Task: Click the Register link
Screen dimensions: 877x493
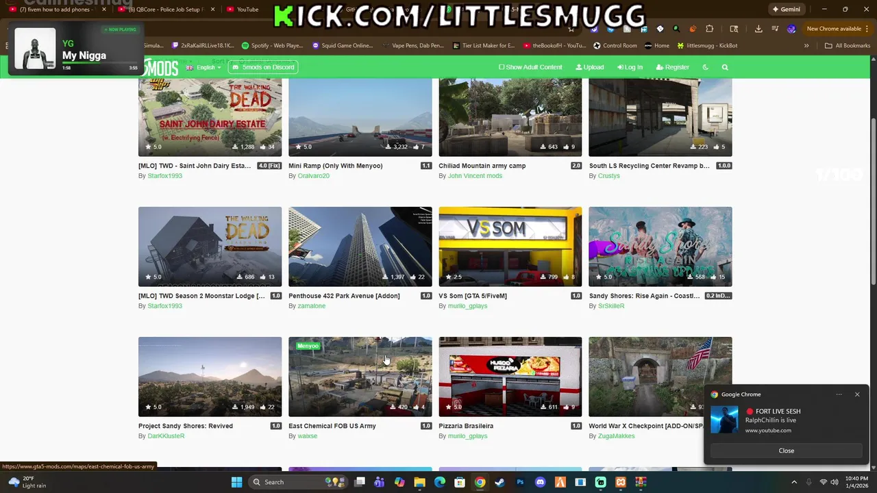Action: [x=673, y=67]
